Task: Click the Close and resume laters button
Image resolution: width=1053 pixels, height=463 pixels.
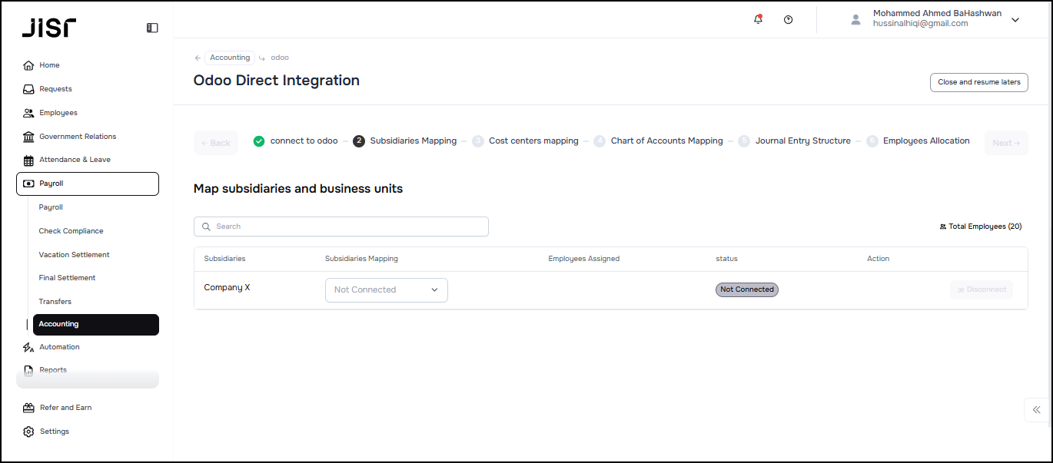Action: pyautogui.click(x=978, y=82)
